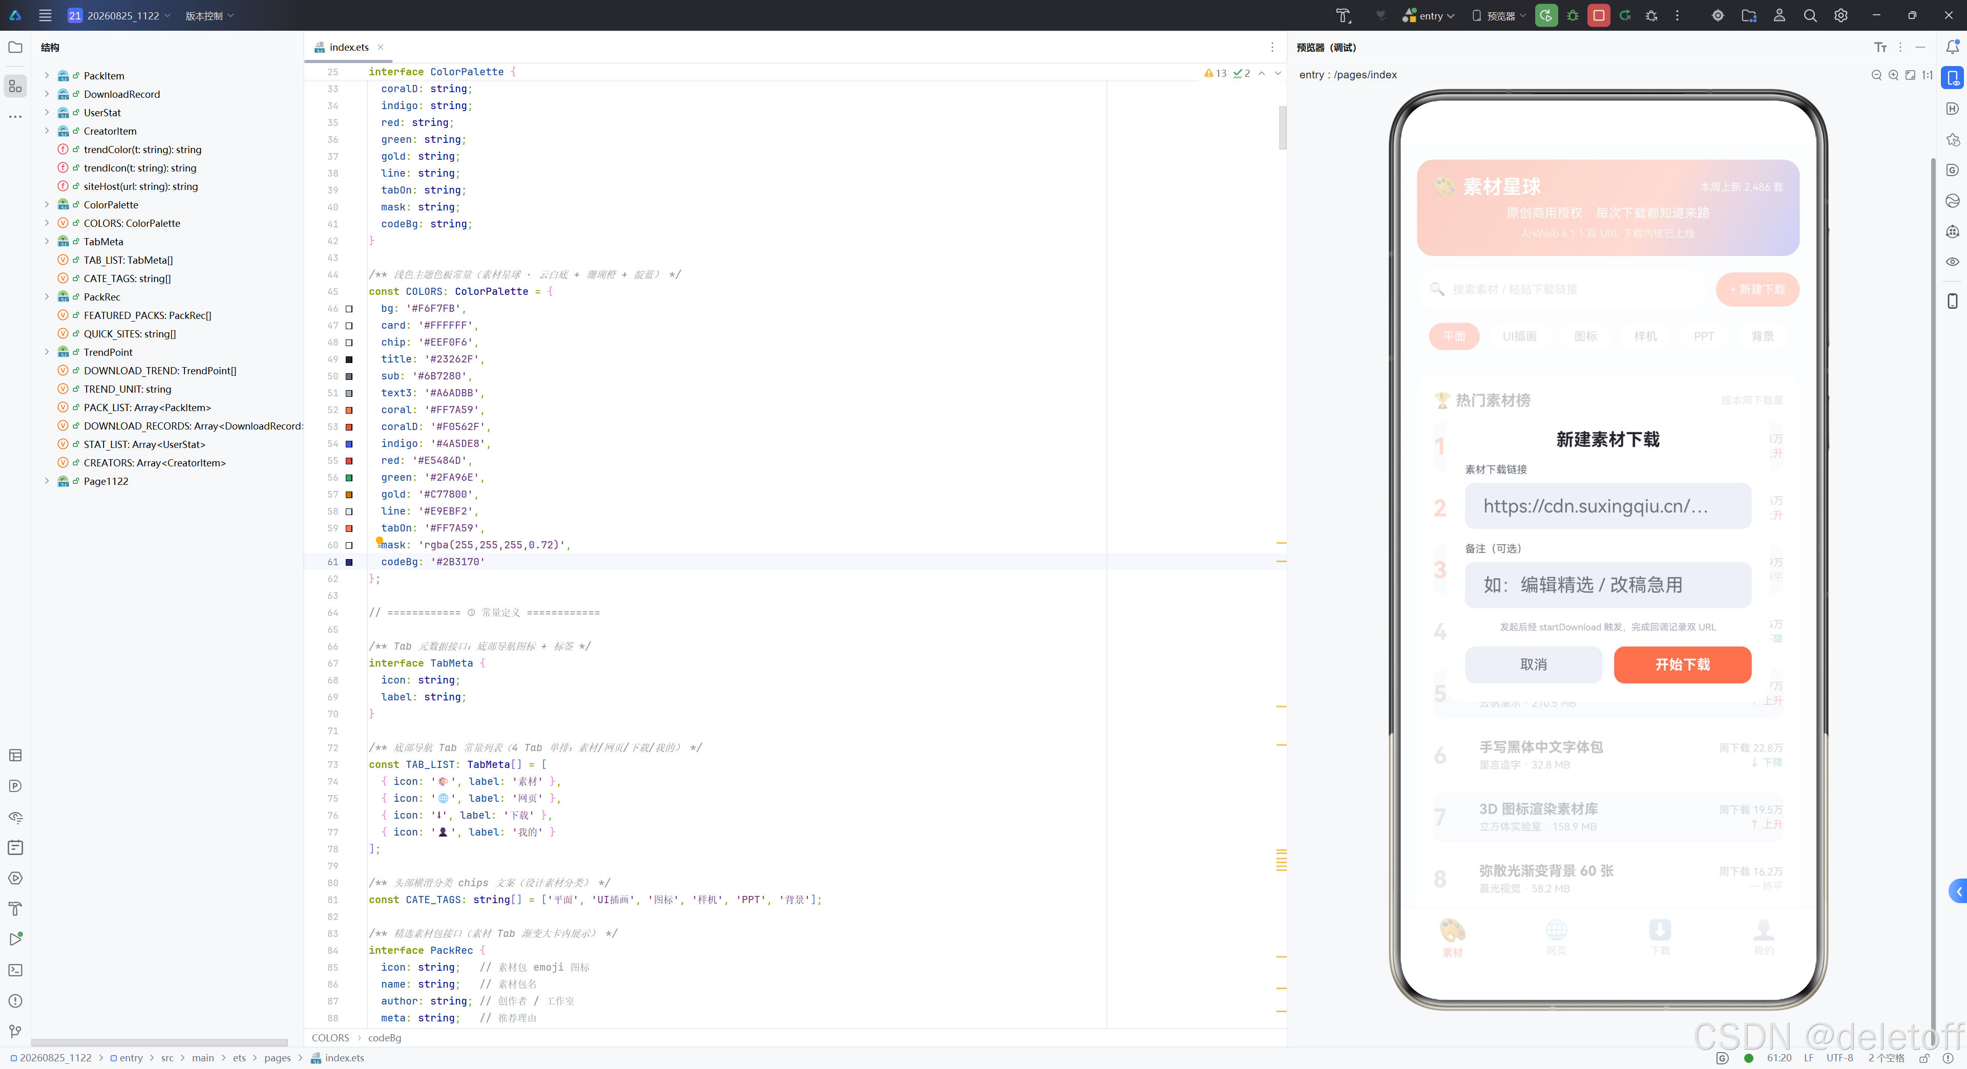This screenshot has width=1967, height=1069.
Task: Click the UTF-8 encoding in status bar
Action: (1839, 1058)
